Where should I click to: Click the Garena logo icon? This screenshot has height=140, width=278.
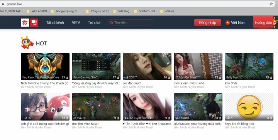(x=25, y=23)
